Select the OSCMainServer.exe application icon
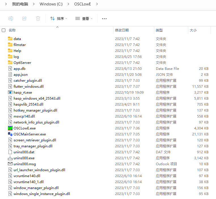The image size is (216, 199). [10, 134]
